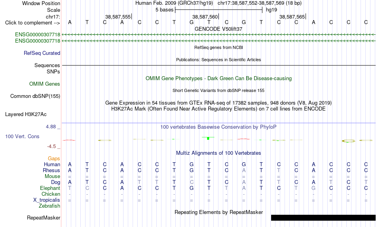
Task: Click the RepeatMasker track label
Action: (x=44, y=218)
